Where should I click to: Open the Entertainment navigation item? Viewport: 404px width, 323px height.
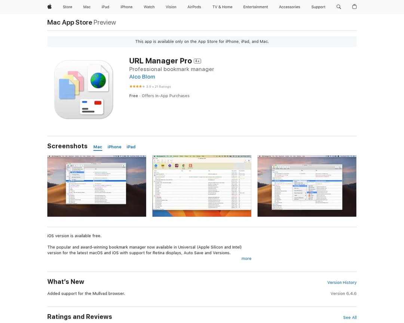tap(255, 7)
